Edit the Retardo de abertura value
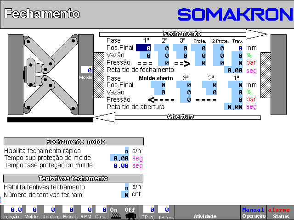294x220 pixels. [233, 107]
